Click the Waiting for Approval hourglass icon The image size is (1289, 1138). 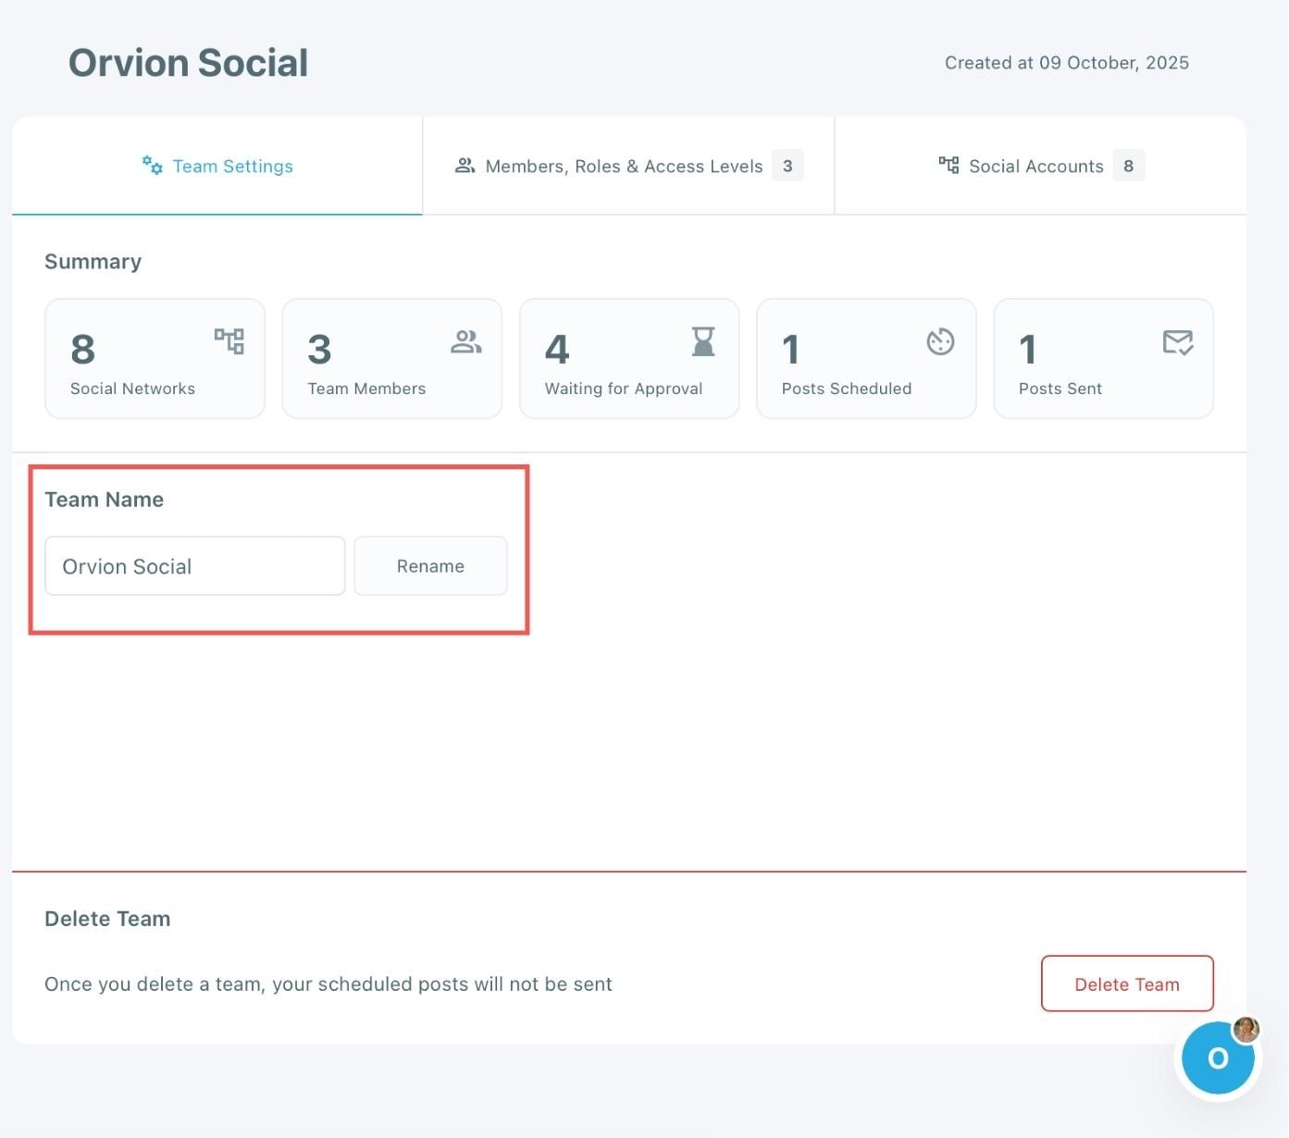coord(703,341)
